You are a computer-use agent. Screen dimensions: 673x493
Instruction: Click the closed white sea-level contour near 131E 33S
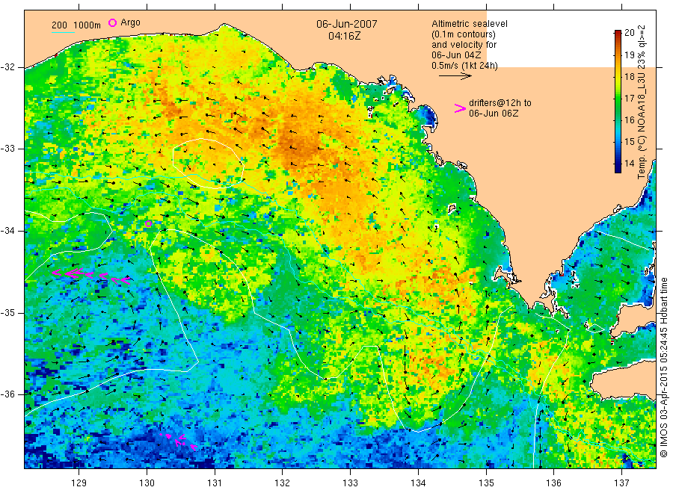208,164
